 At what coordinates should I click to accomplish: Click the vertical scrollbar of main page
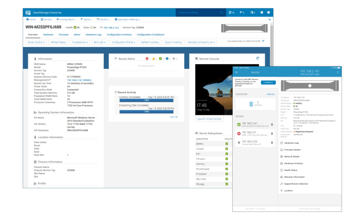point(272,44)
